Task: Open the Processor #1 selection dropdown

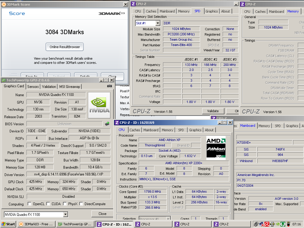Action: click(169, 219)
